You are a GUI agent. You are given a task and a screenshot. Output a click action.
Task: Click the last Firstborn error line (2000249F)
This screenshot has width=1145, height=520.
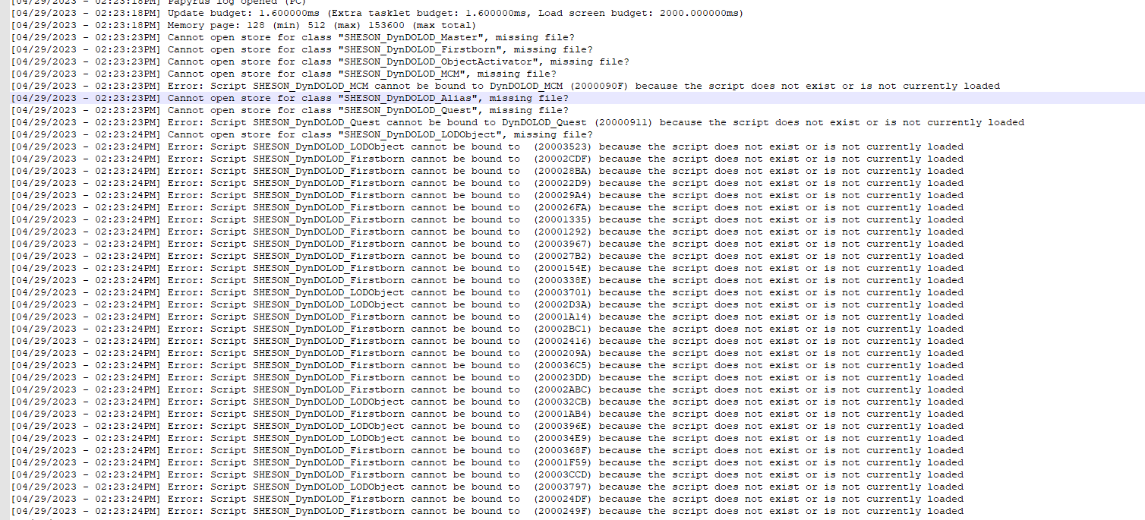pyautogui.click(x=487, y=511)
